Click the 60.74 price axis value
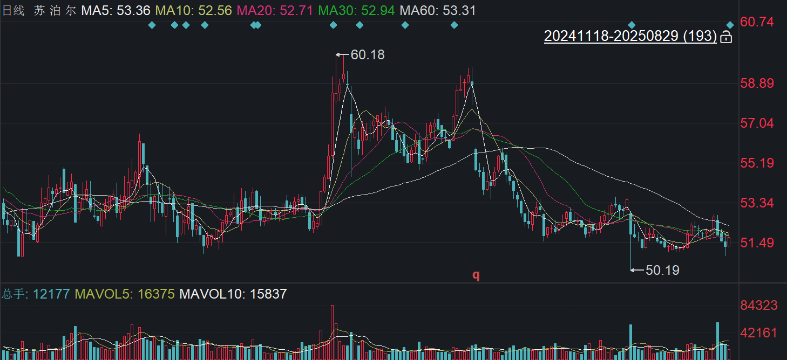This screenshot has height=360, width=787. click(757, 22)
